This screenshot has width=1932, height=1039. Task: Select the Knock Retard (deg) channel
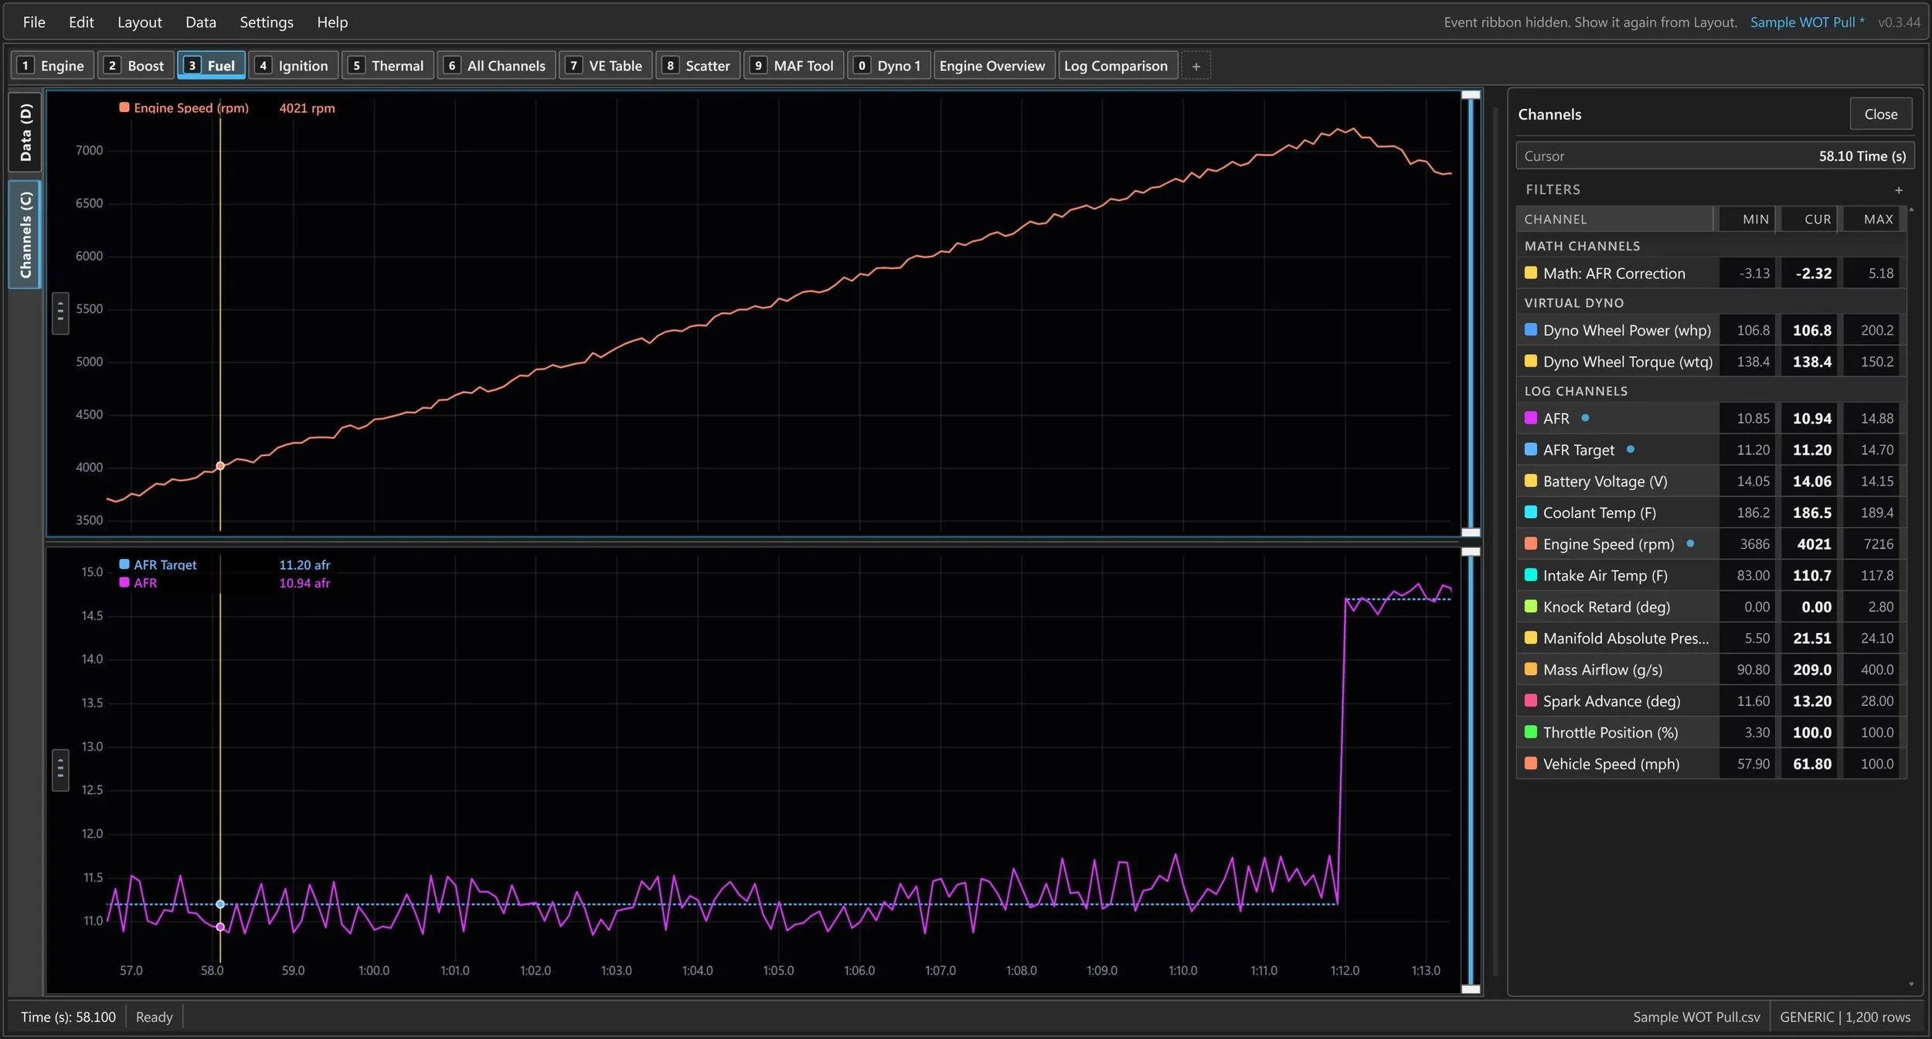point(1711,607)
